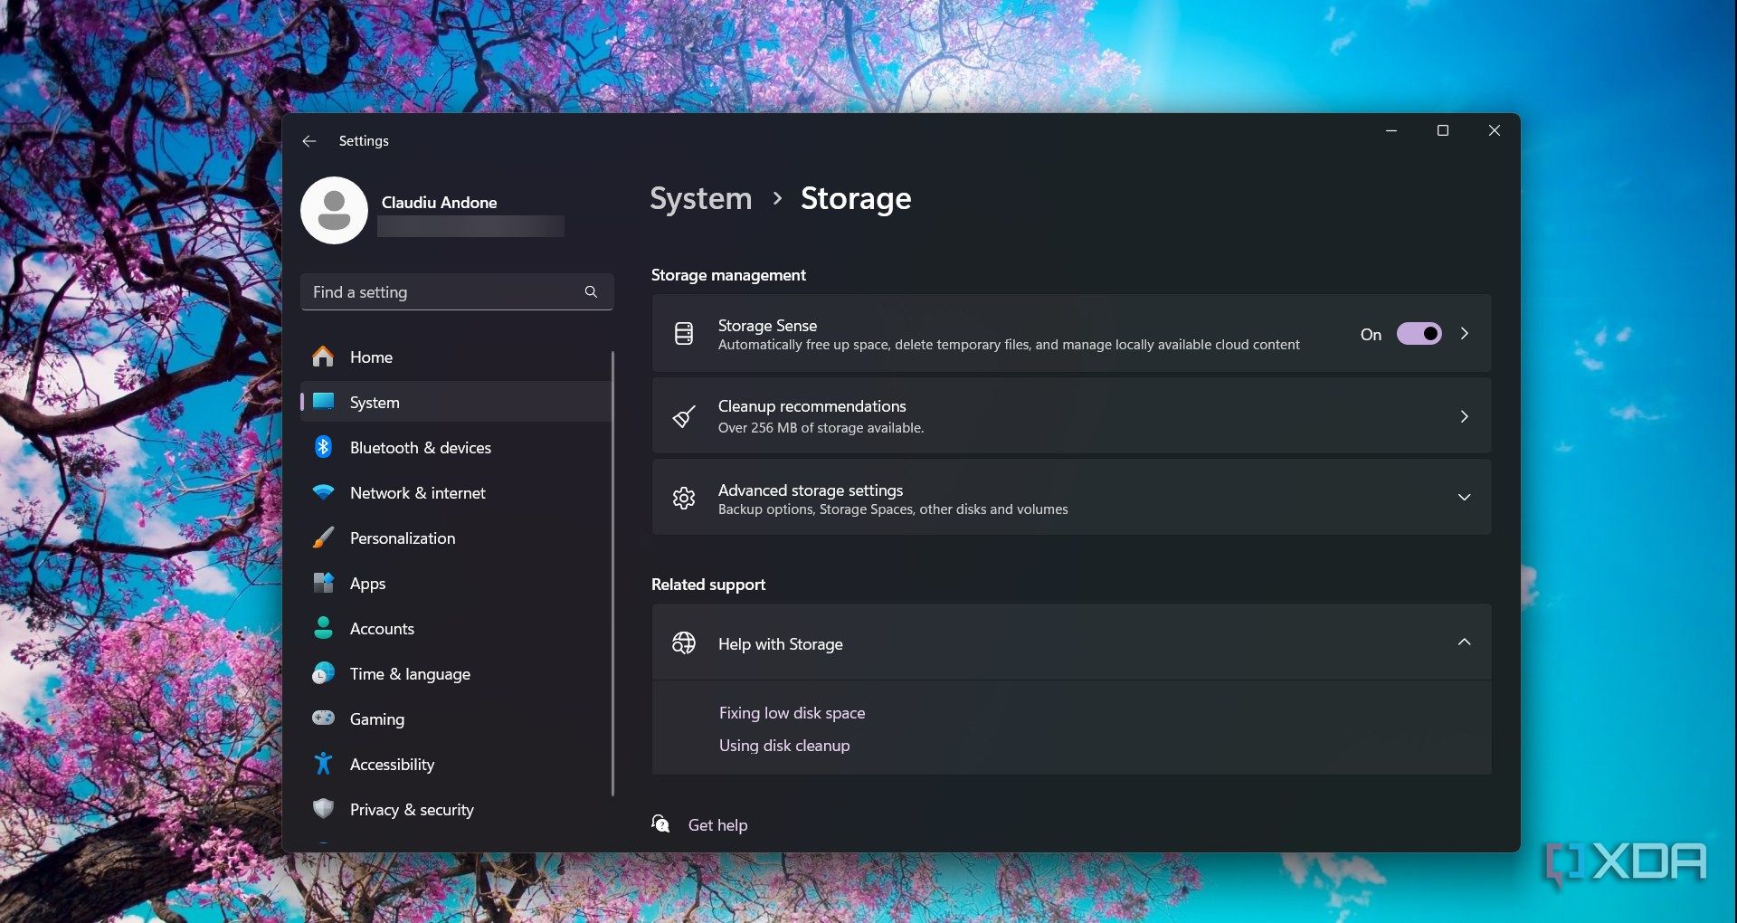Click the Personalization paintbrush icon
The image size is (1737, 923).
pyautogui.click(x=323, y=538)
